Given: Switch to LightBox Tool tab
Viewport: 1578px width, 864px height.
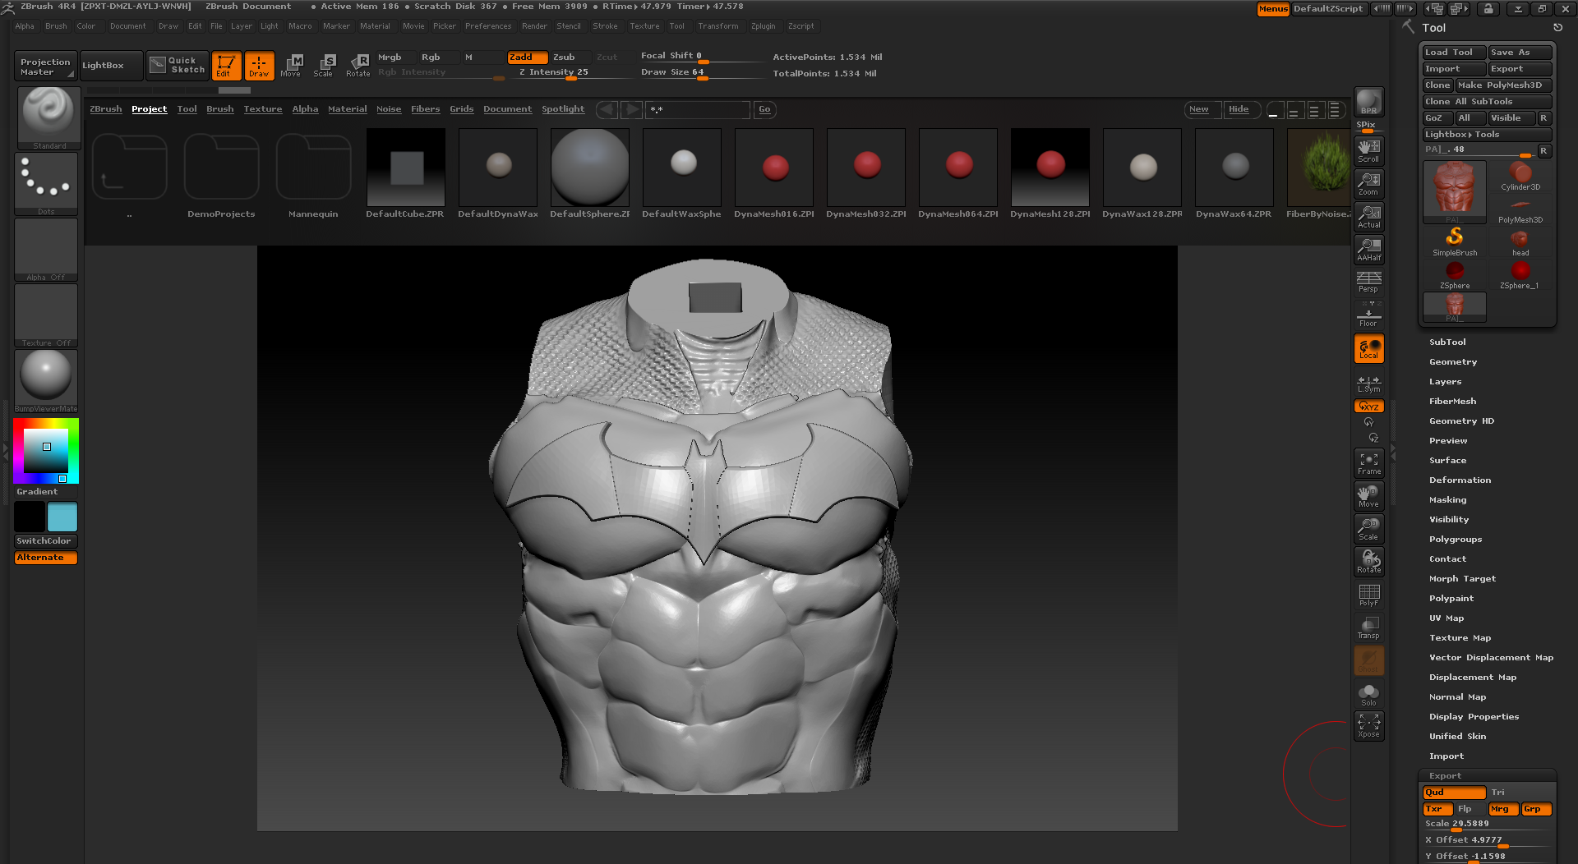Looking at the screenshot, I should click(187, 109).
